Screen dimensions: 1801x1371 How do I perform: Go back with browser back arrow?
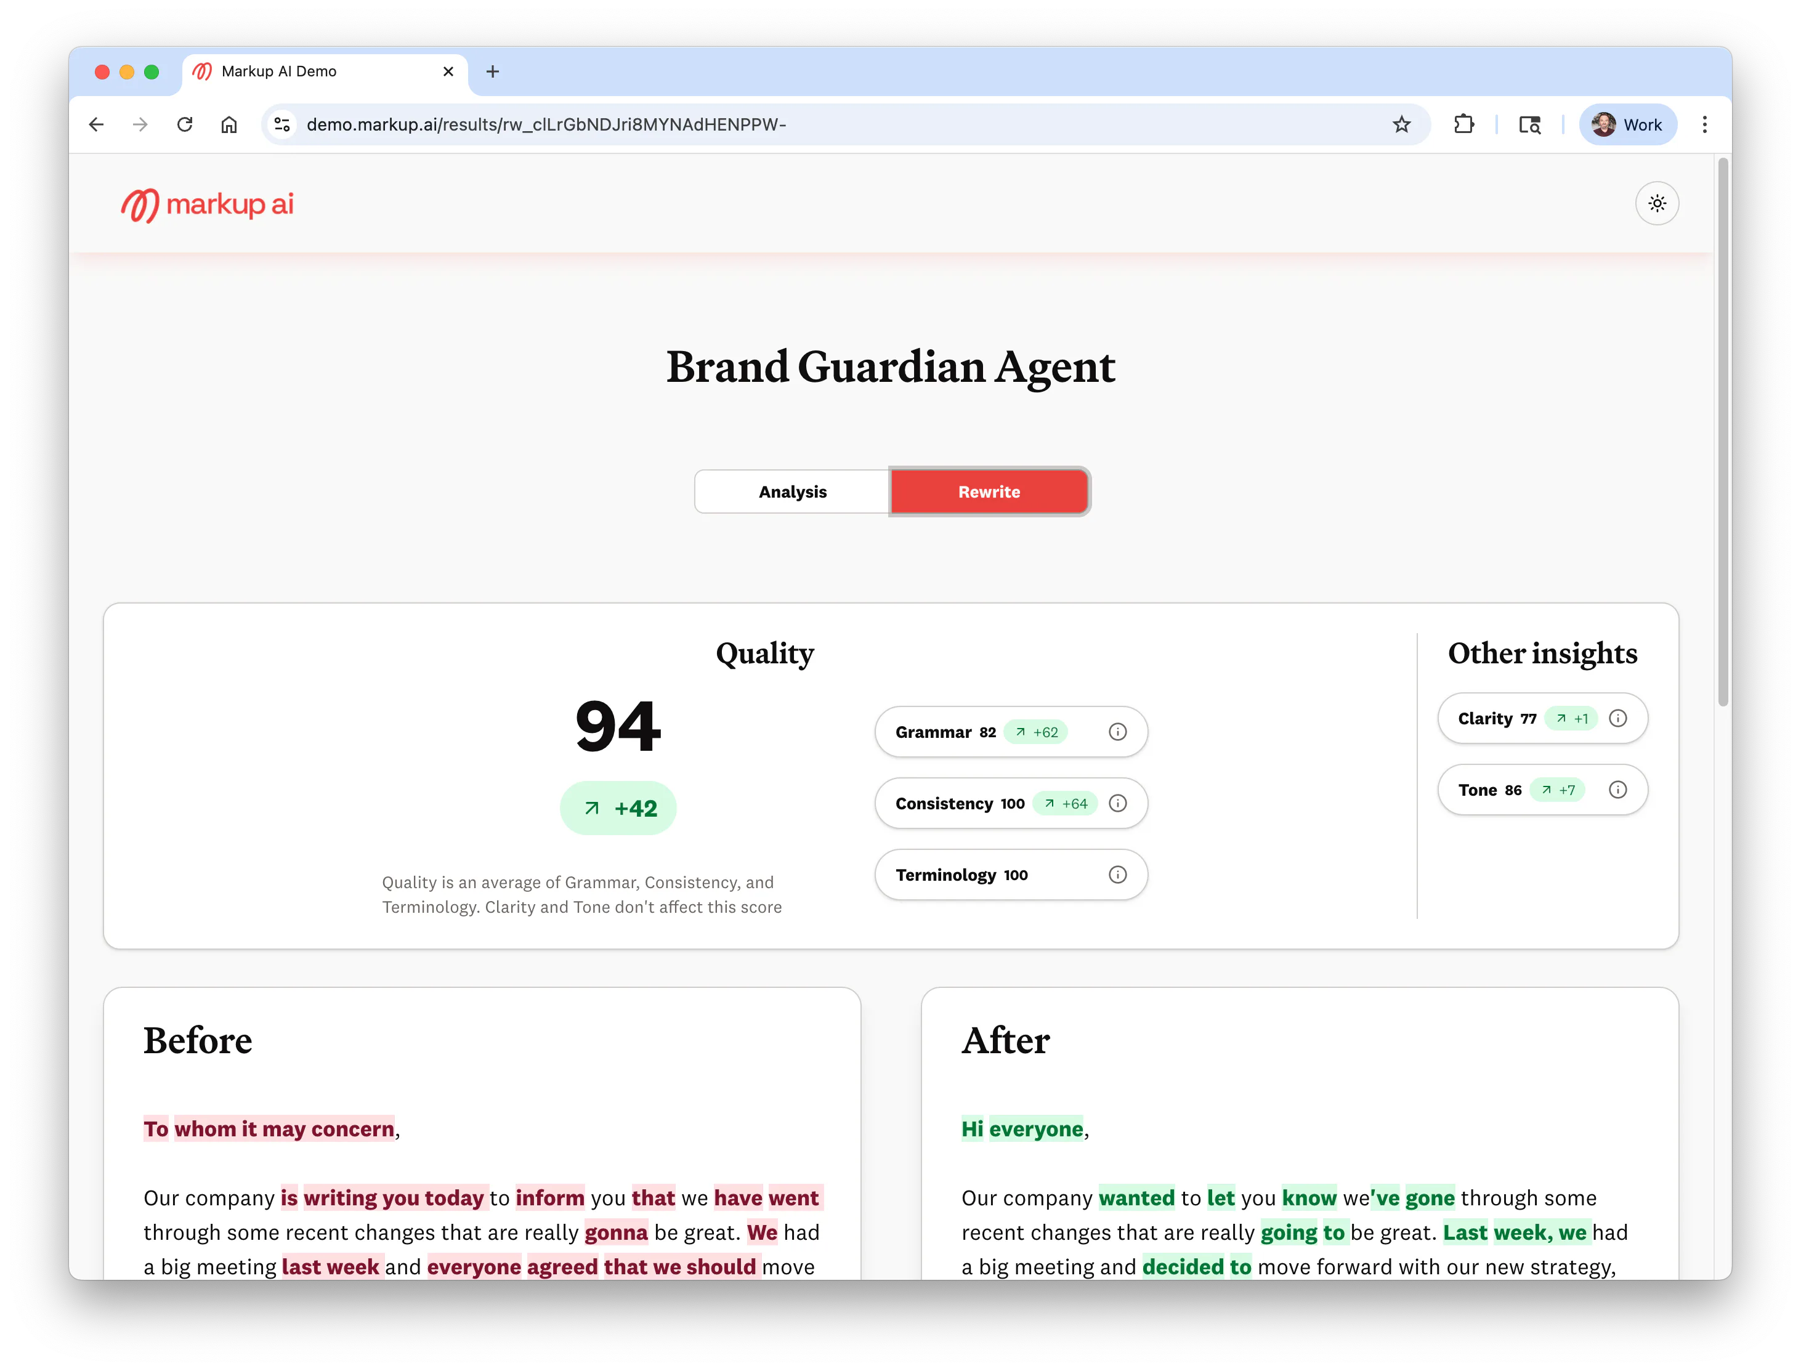click(96, 124)
